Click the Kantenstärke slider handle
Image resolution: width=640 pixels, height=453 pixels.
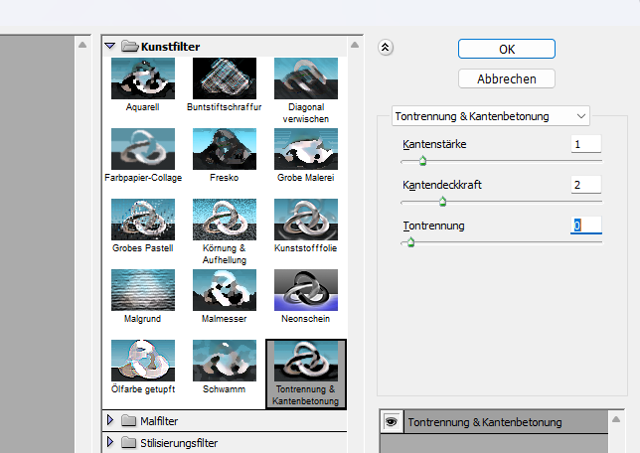pyautogui.click(x=423, y=161)
